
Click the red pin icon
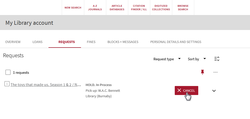[x=202, y=72]
